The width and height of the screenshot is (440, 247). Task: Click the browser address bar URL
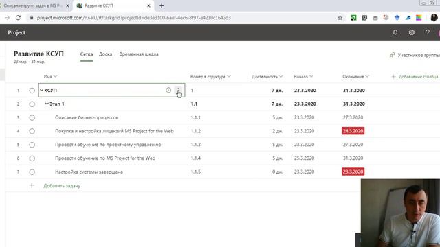click(x=134, y=18)
